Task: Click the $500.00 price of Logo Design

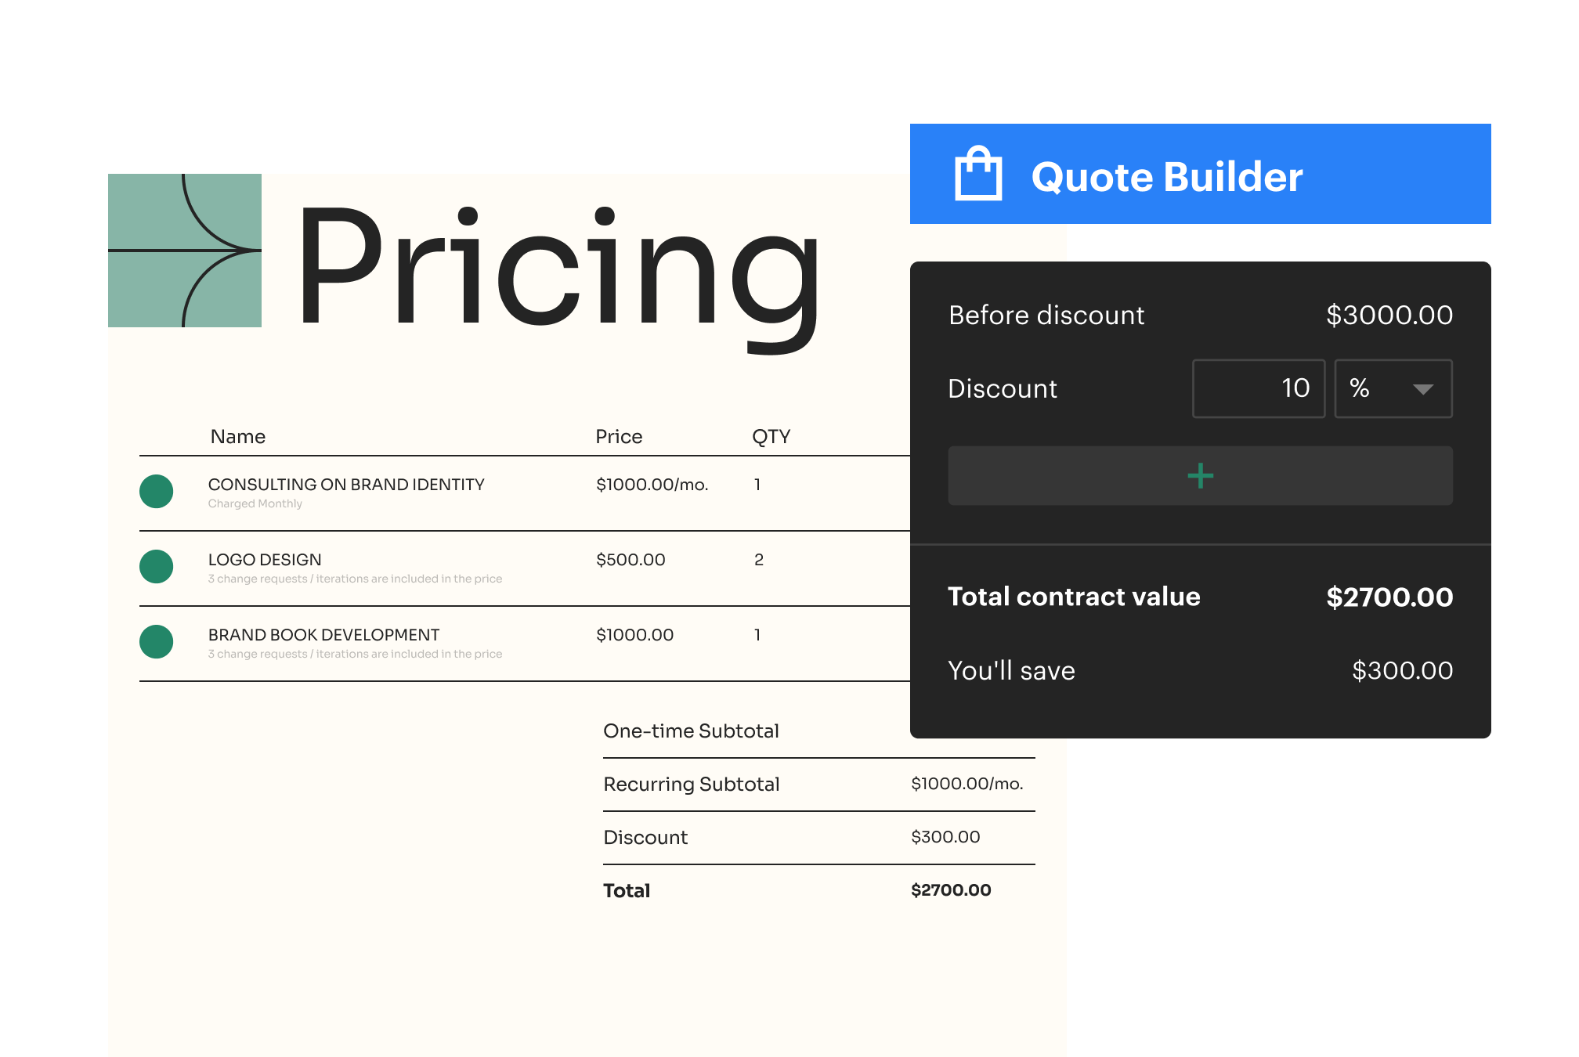Action: tap(631, 560)
